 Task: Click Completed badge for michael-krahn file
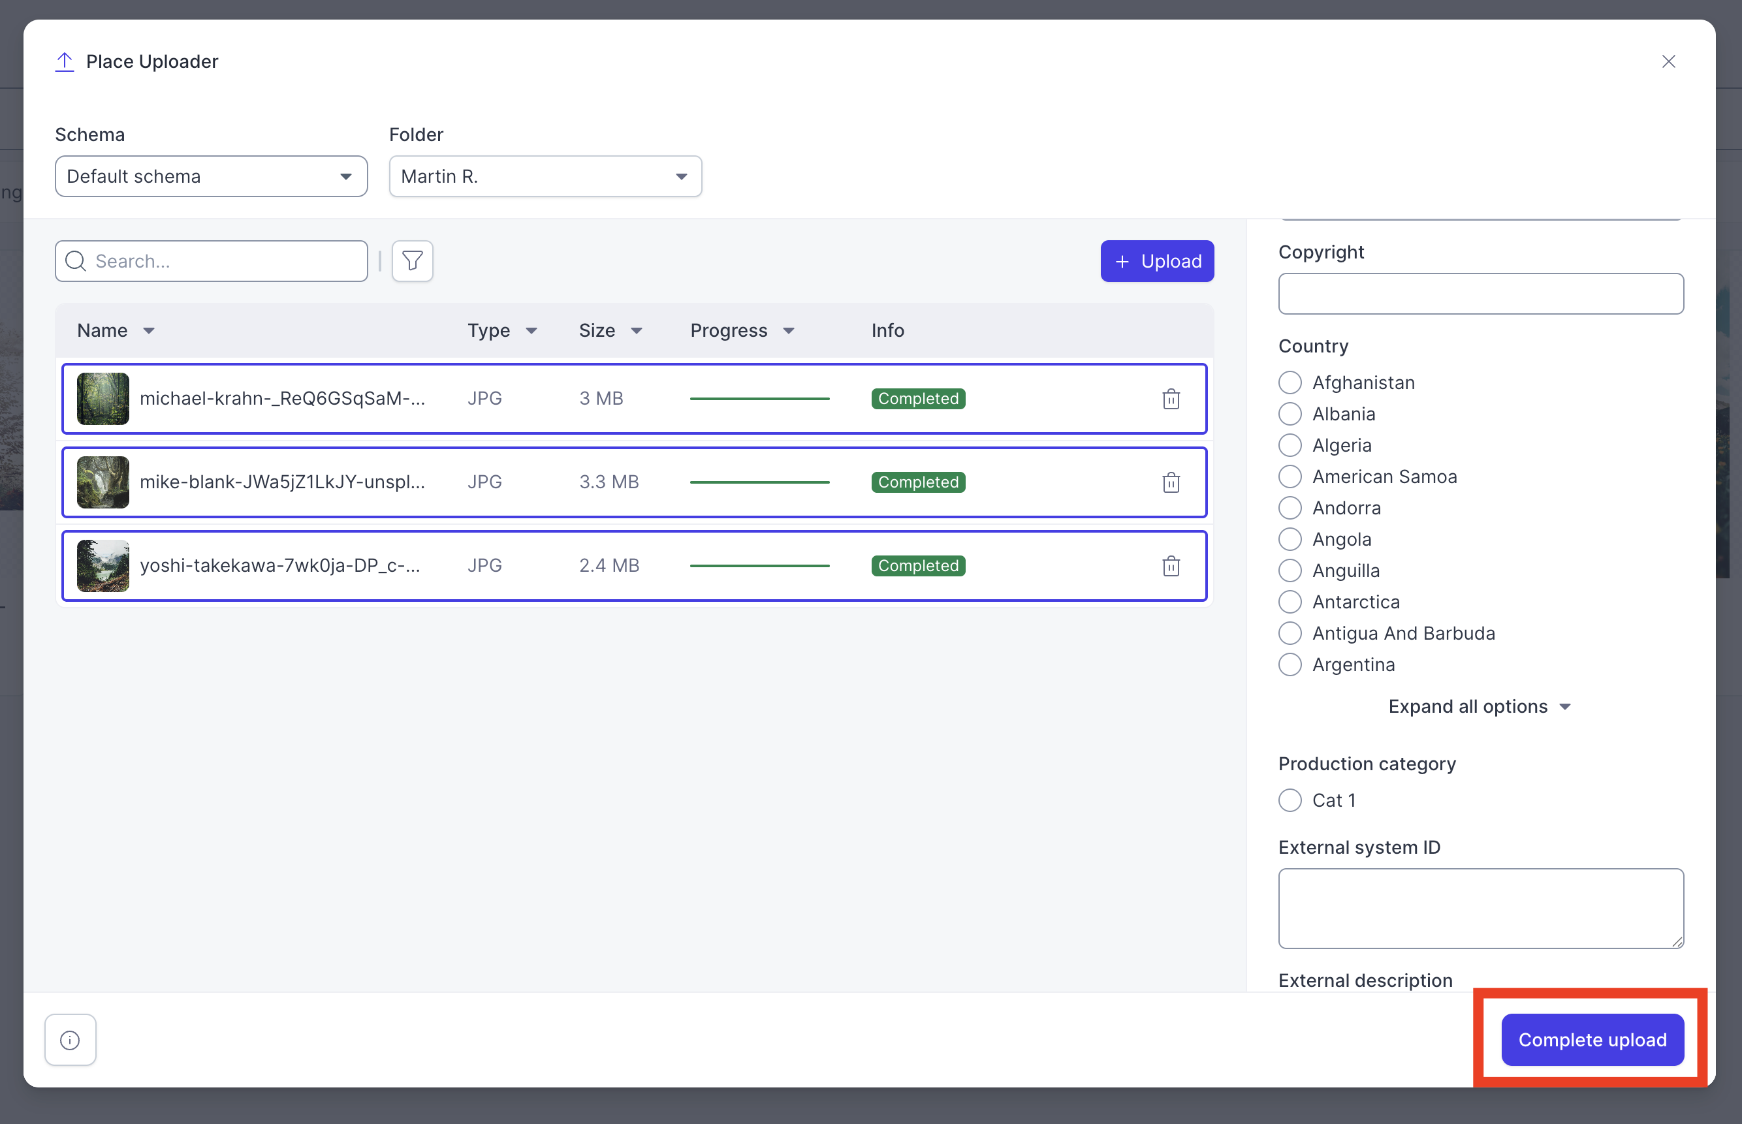(918, 399)
